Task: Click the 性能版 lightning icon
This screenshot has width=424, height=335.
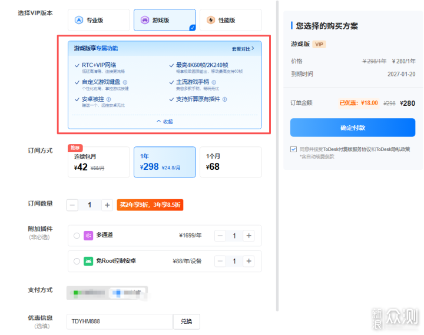Action: 211,20
